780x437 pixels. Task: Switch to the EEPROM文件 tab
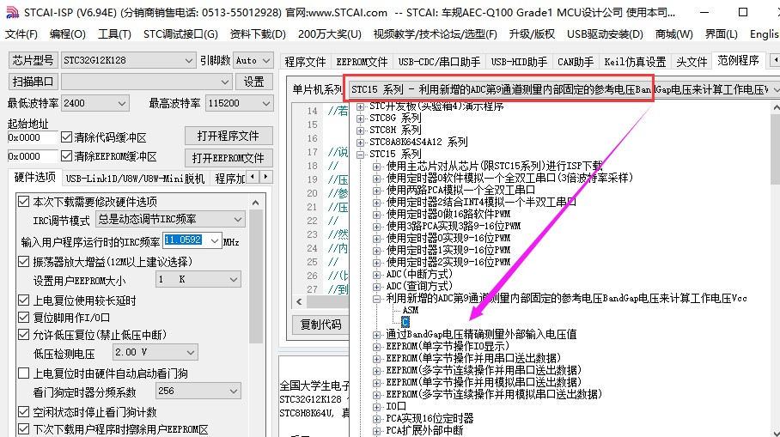(362, 62)
